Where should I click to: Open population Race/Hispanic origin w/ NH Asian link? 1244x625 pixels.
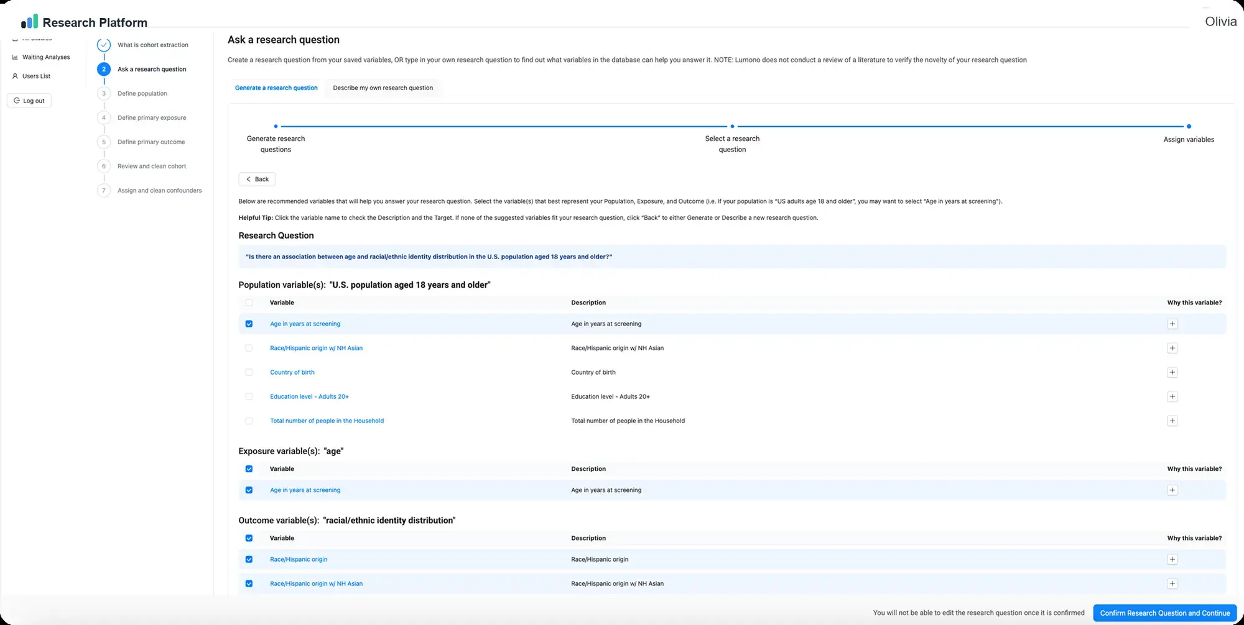coord(316,348)
